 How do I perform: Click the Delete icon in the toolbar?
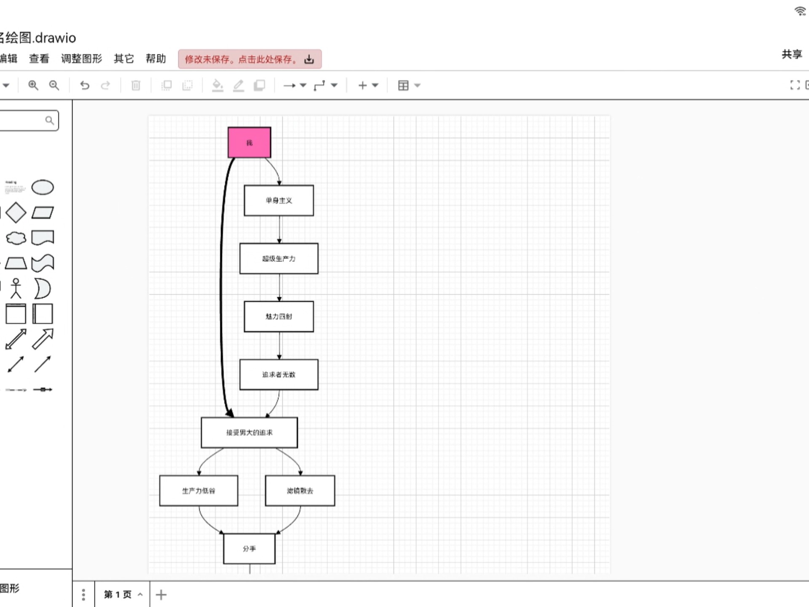(x=135, y=85)
